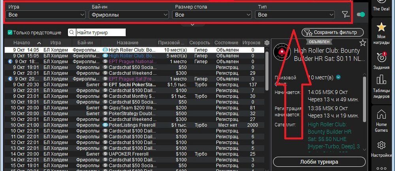
Task: Select PokerListings Freeroll row
Action: (134, 125)
